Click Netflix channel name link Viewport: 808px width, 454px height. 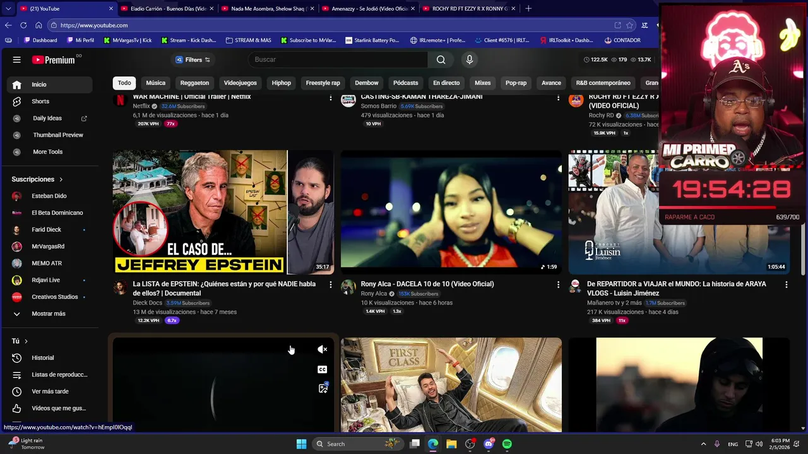click(x=141, y=107)
